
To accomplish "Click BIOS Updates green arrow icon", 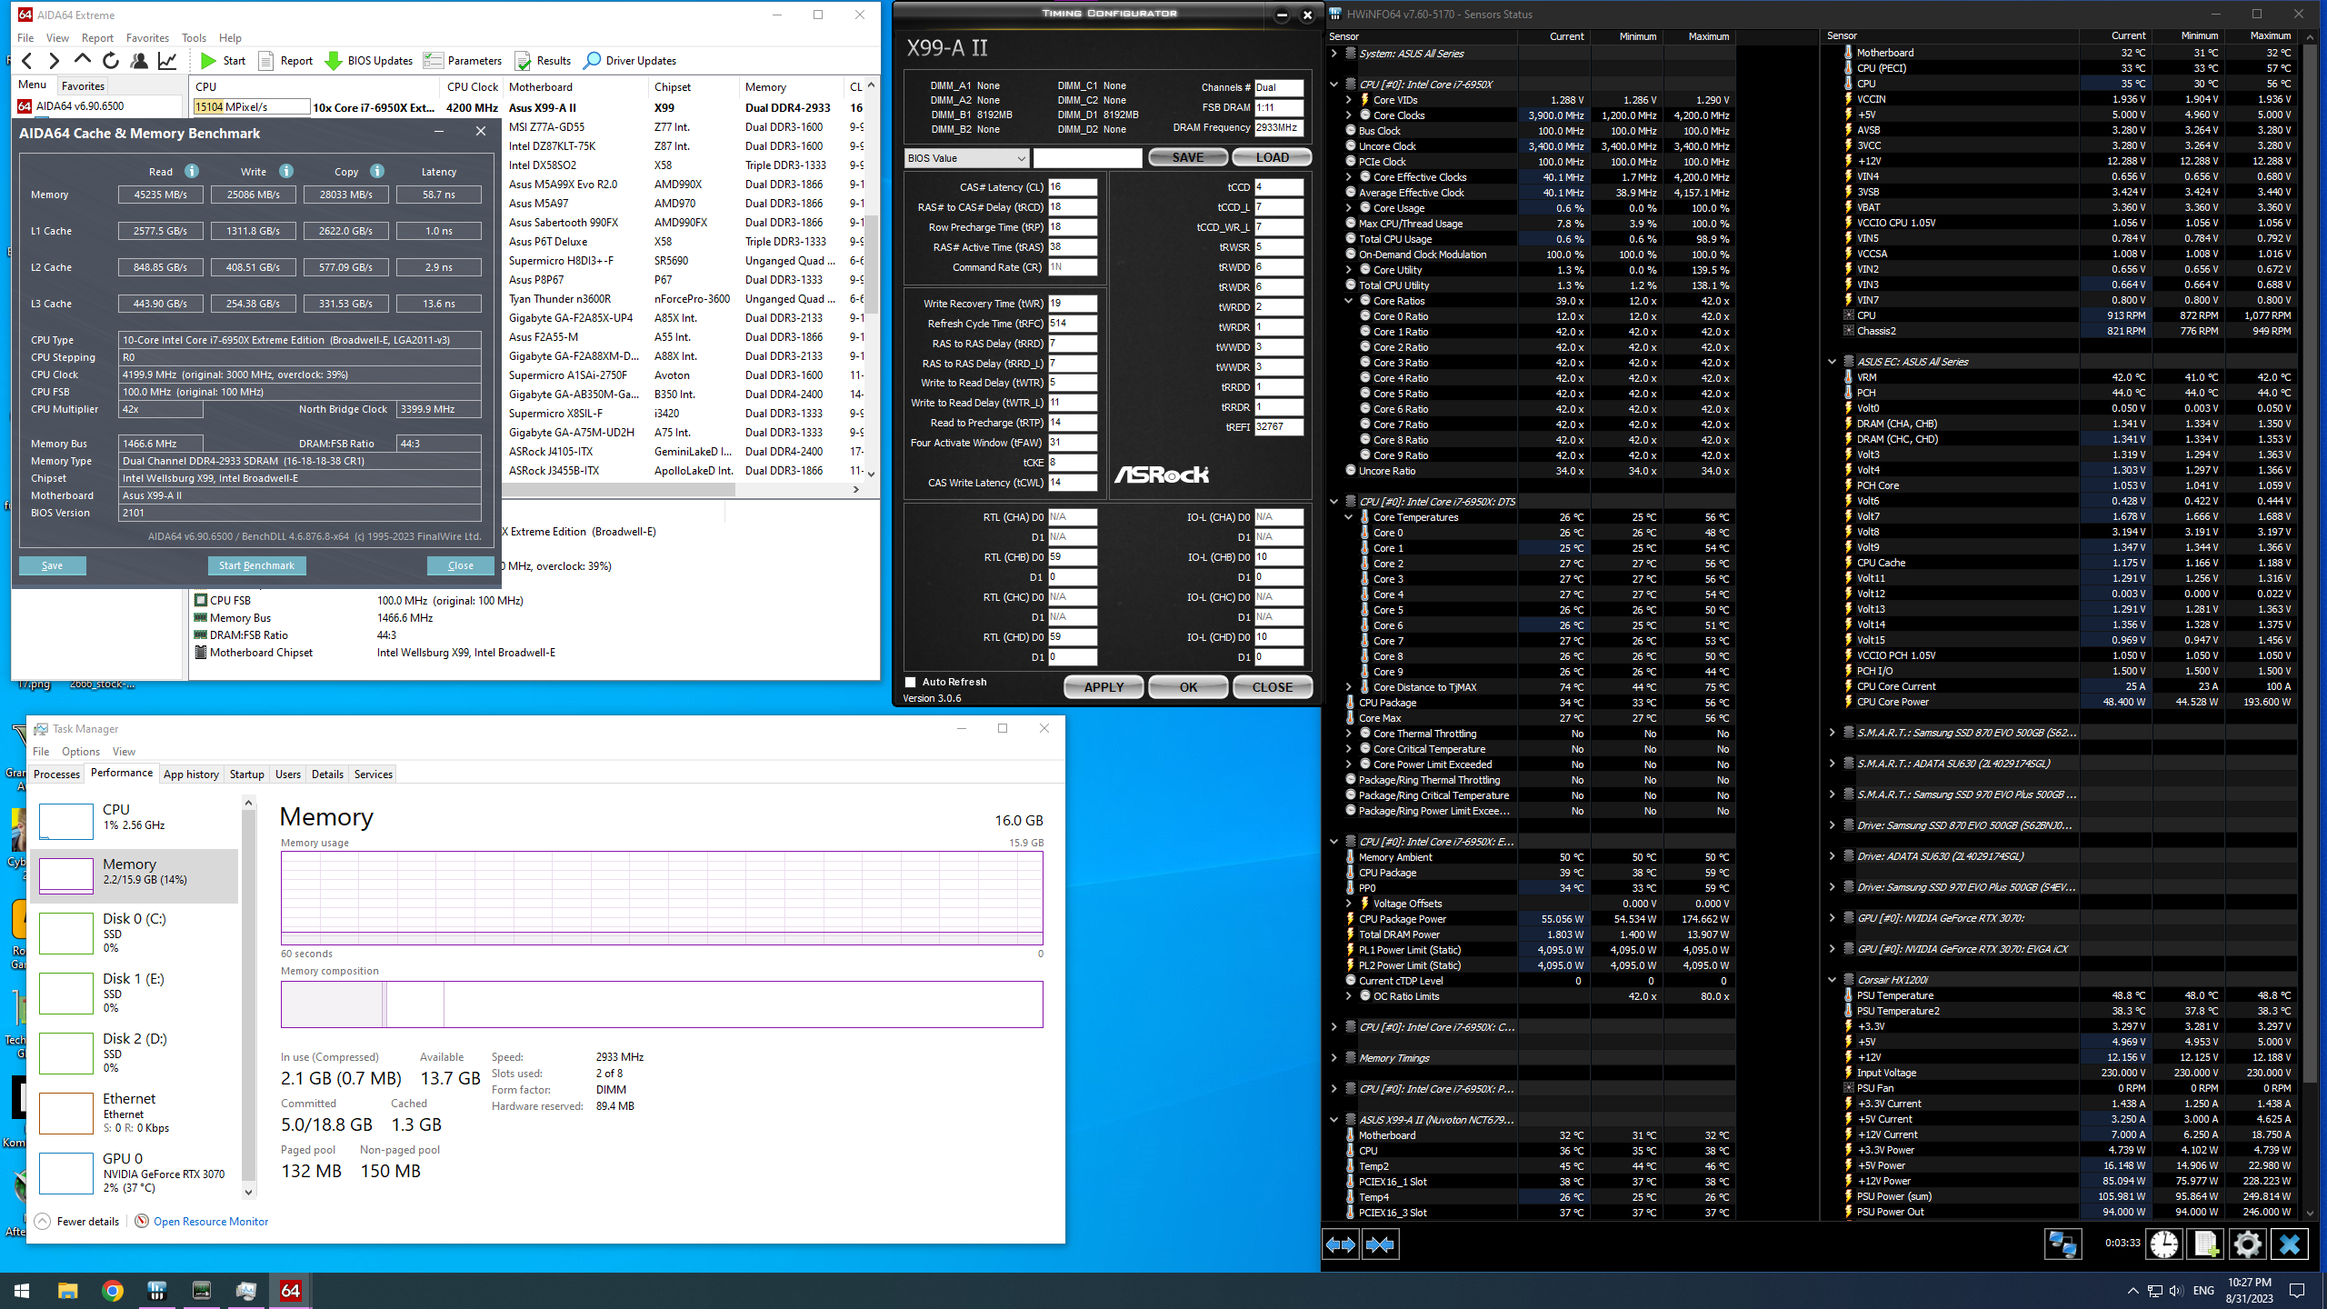I will (x=334, y=61).
